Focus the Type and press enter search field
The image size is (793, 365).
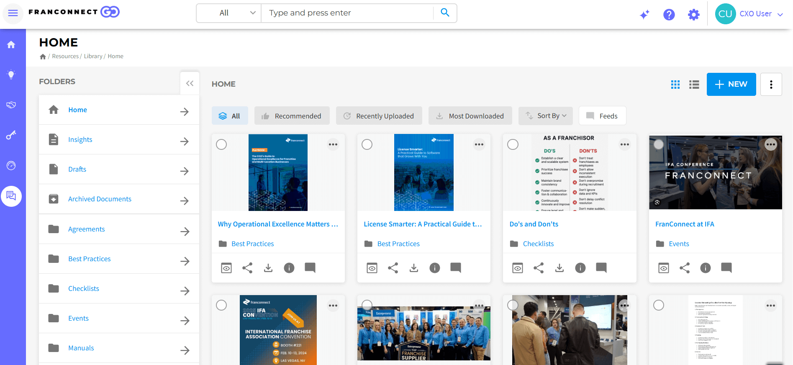click(x=347, y=13)
